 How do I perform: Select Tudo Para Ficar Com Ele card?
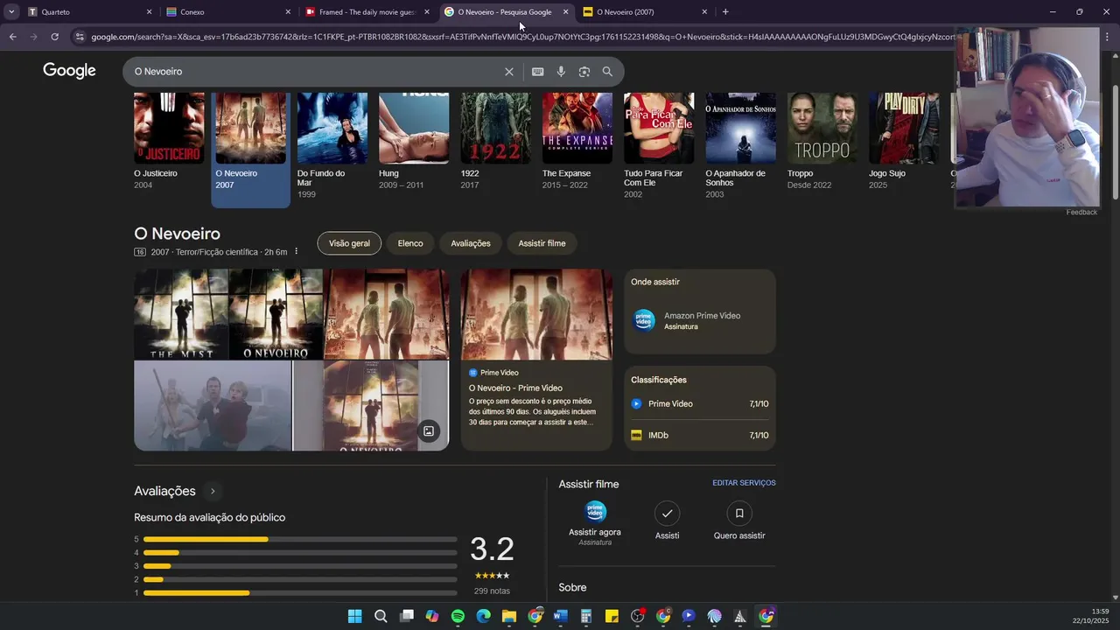(659, 145)
